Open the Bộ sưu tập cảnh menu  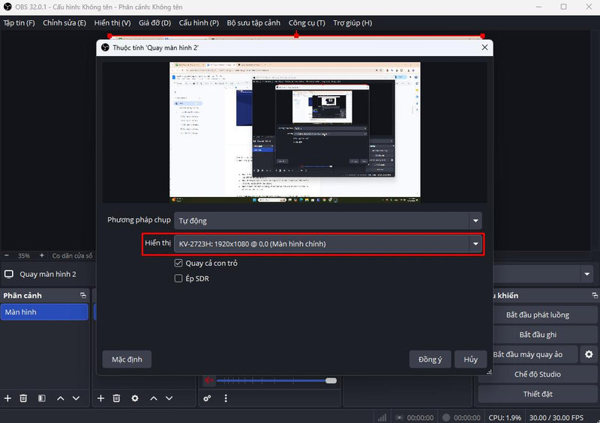[x=253, y=23]
